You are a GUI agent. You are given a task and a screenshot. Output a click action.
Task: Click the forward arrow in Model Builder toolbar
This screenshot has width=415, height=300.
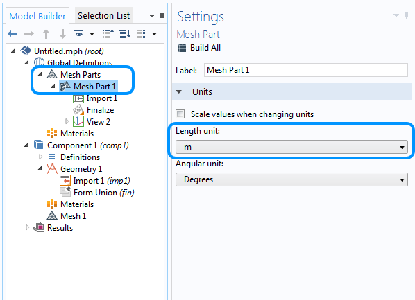click(29, 33)
